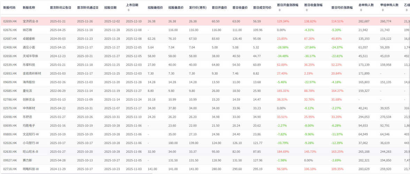Image resolution: width=410 pixels, height=174 pixels.
Task: Click 赛力斯 group A subscribers 194,850
Action: (386, 160)
